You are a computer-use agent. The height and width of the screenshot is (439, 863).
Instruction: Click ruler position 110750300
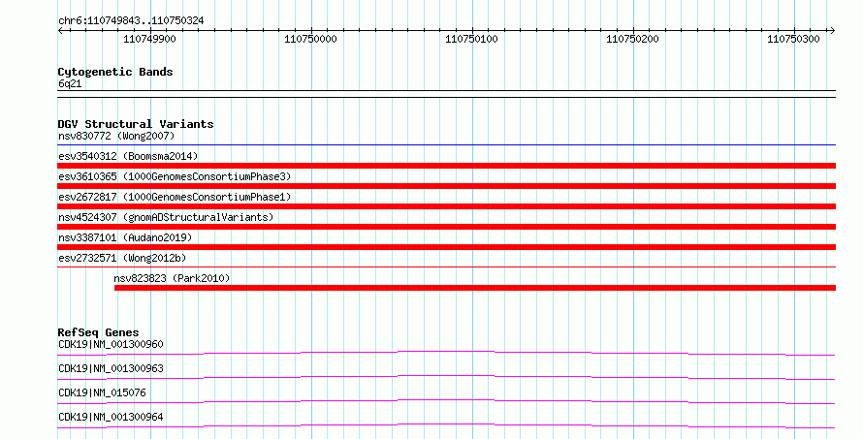[793, 39]
